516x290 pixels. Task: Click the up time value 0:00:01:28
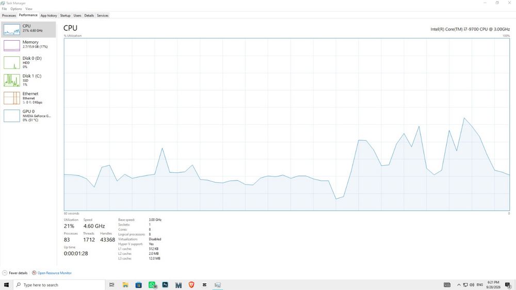pos(76,253)
